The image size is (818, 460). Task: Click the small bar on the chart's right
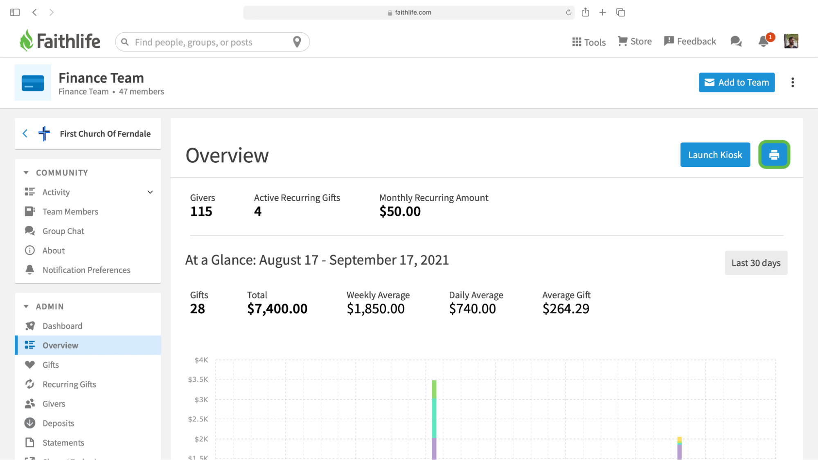(679, 448)
